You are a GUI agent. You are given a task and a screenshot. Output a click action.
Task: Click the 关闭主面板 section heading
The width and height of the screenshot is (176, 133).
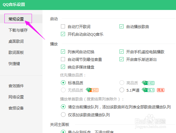pyautogui.click(x=59, y=125)
